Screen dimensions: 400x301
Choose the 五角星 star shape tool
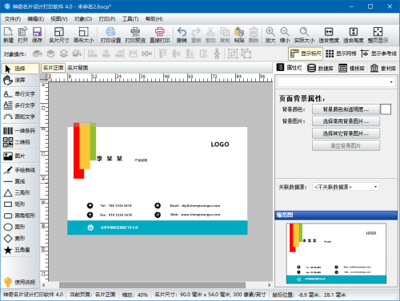20,250
